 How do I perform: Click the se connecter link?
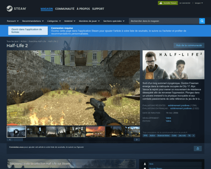tap(185, 3)
